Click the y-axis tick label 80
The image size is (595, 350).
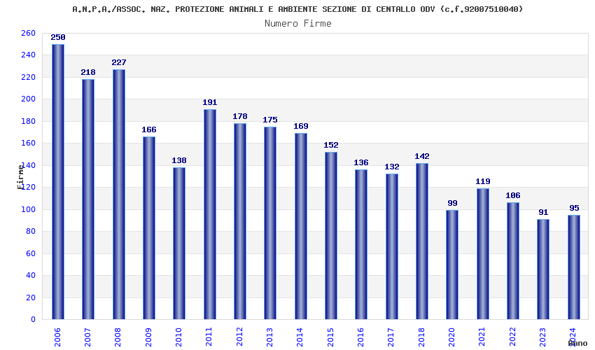click(x=31, y=231)
